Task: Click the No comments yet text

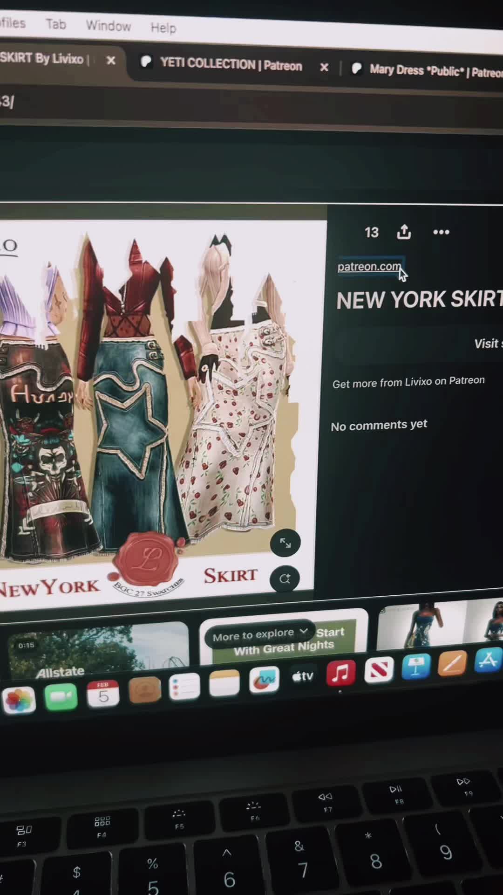Action: pos(379,425)
